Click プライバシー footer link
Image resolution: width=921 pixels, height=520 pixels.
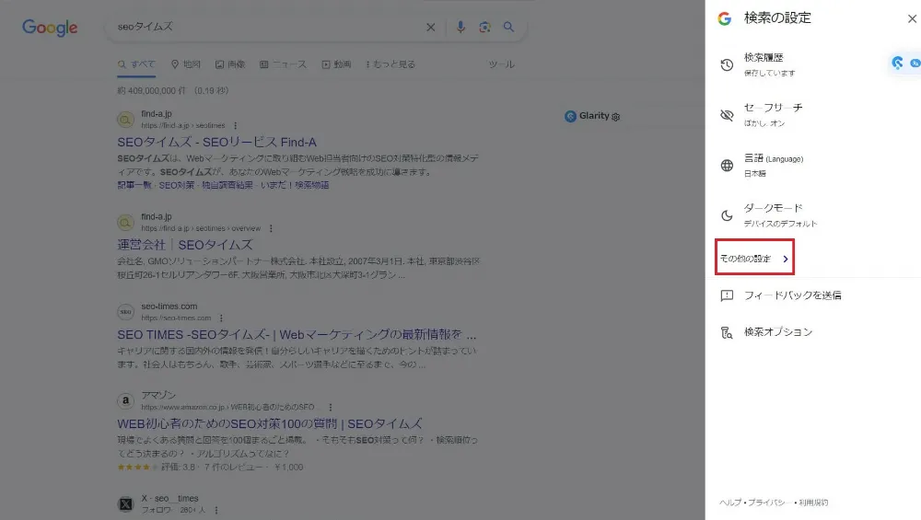[x=769, y=503]
